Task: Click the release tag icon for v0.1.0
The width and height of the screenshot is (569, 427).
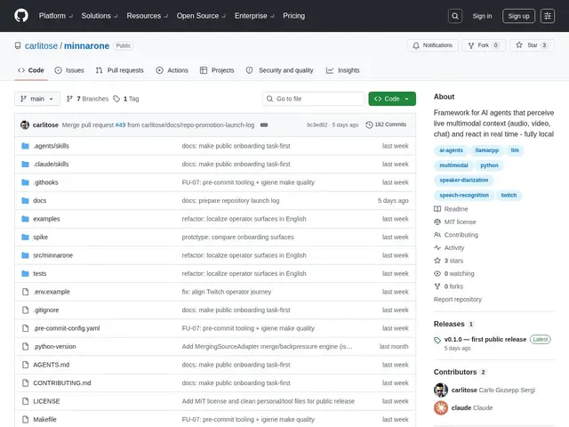Action: pos(437,340)
